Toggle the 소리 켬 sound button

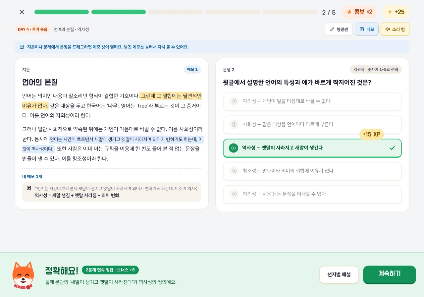coord(395,29)
